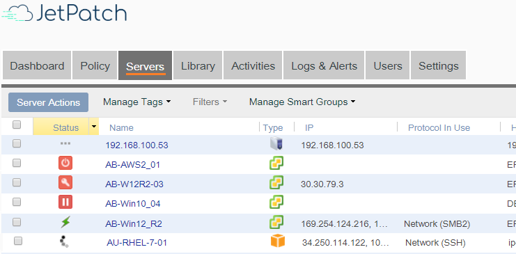516x254 pixels.
Task: Sort by the Status column header
Action: click(x=66, y=127)
